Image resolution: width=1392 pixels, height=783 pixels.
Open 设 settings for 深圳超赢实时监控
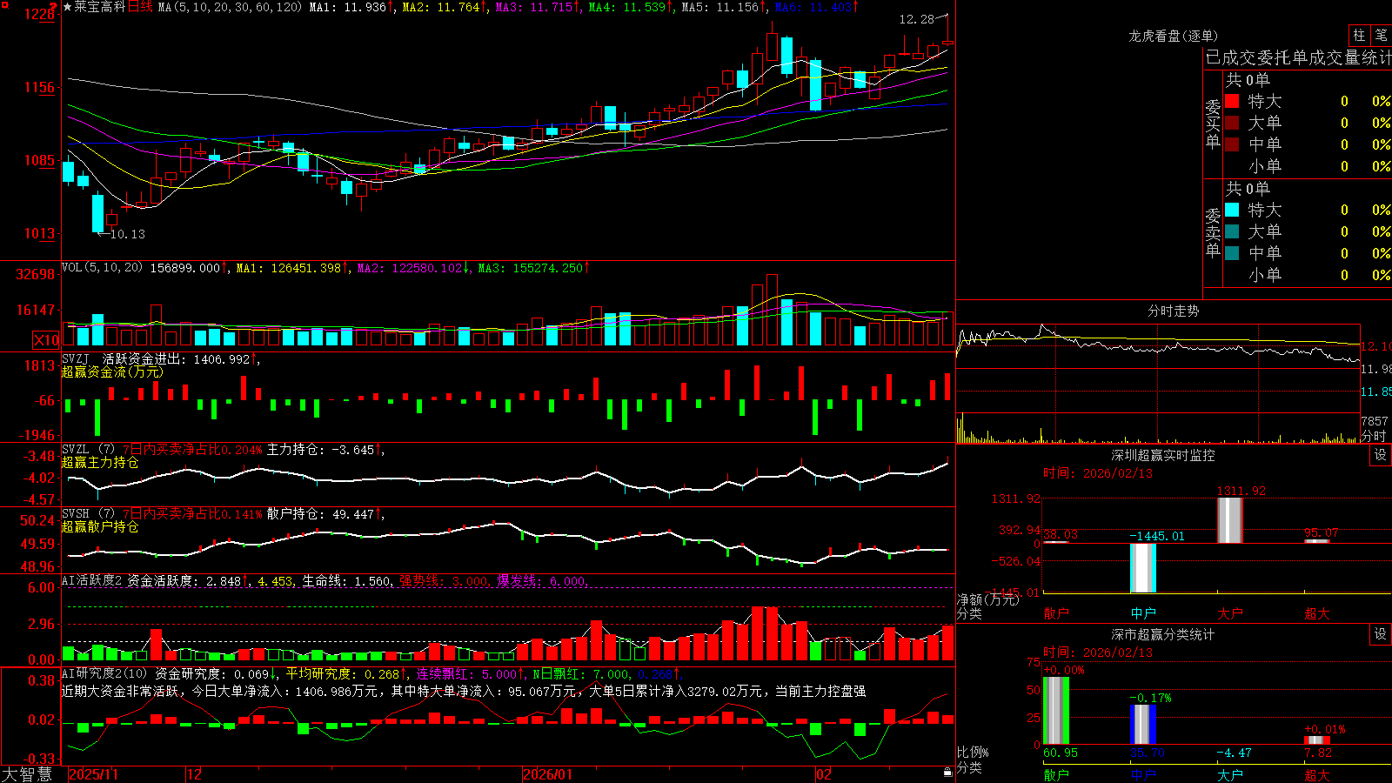point(1381,455)
